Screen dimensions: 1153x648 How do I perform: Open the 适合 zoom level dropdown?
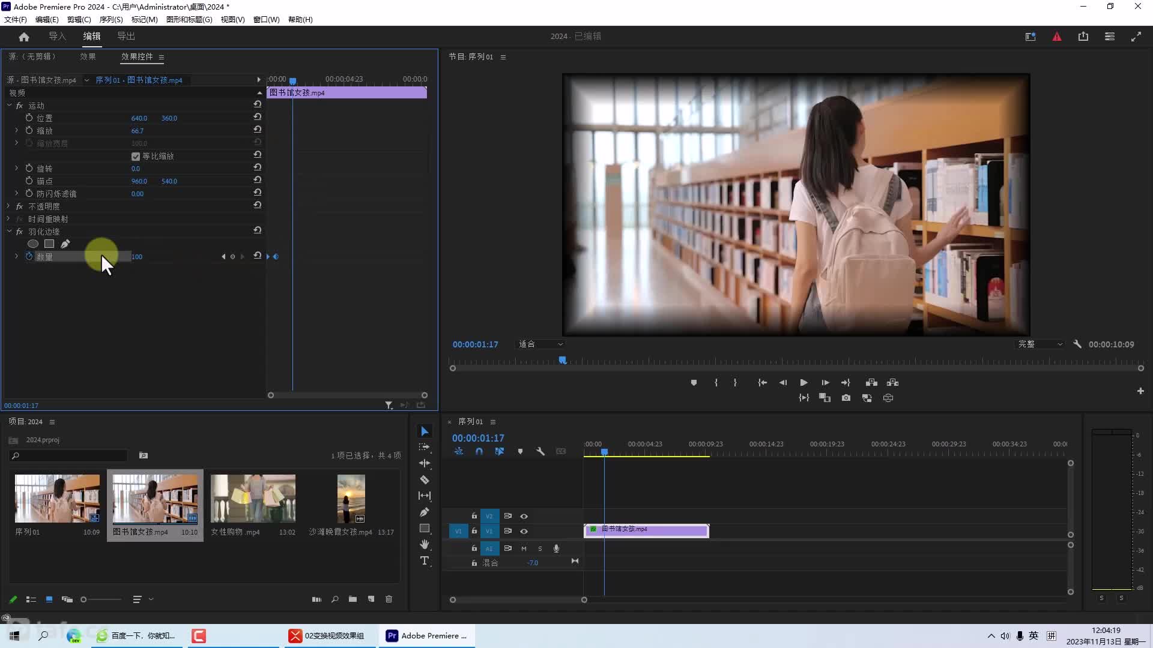point(540,344)
